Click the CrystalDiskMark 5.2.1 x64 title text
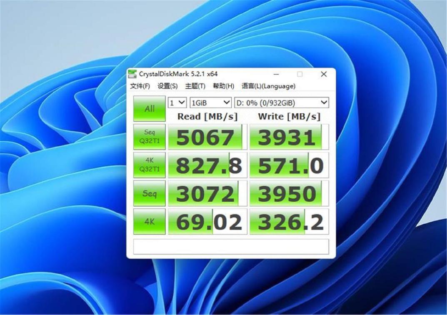 coord(178,74)
